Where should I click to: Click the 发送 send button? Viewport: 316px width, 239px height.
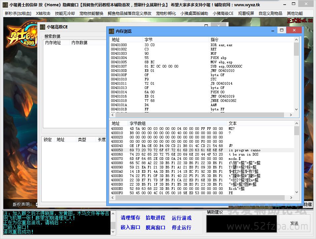[x=294, y=224]
